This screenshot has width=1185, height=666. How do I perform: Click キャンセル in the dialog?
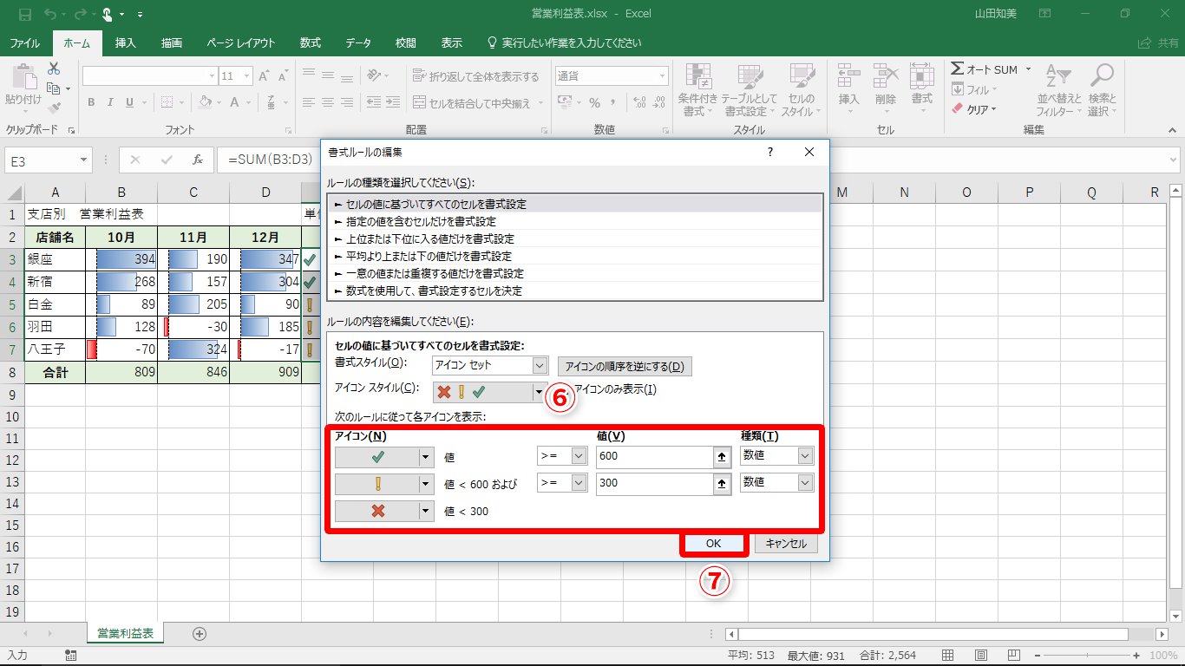click(x=786, y=544)
